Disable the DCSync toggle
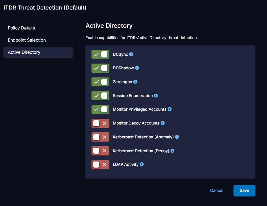 100,54
